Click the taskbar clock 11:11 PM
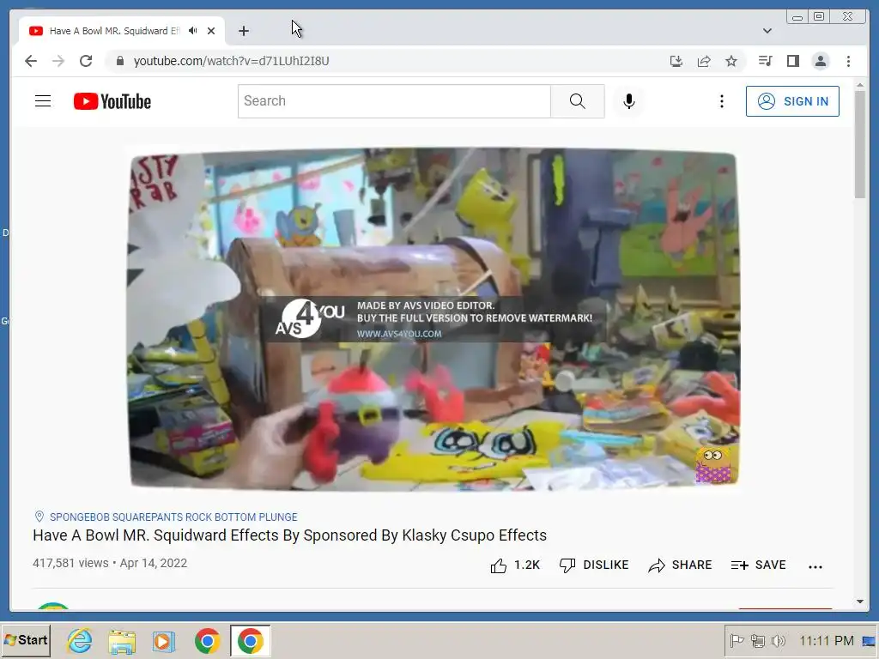 point(827,640)
